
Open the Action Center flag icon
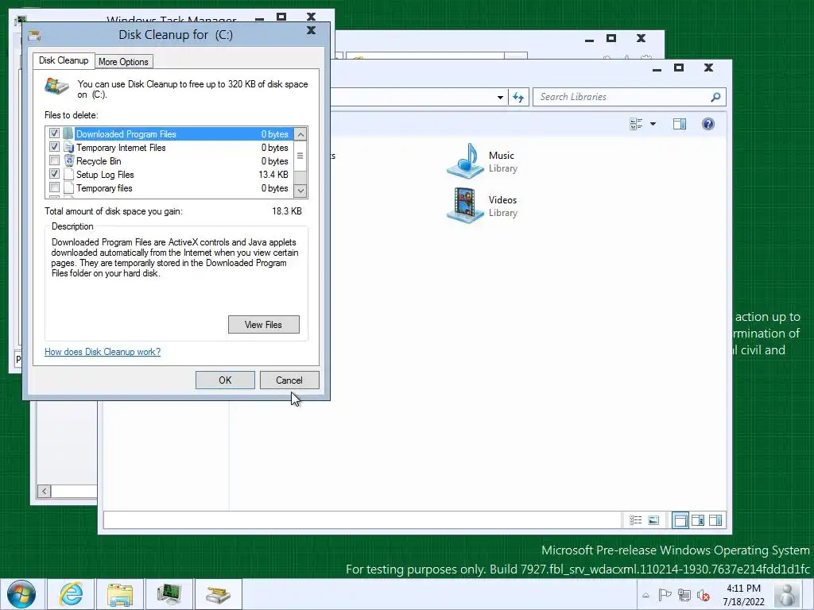[x=665, y=595]
